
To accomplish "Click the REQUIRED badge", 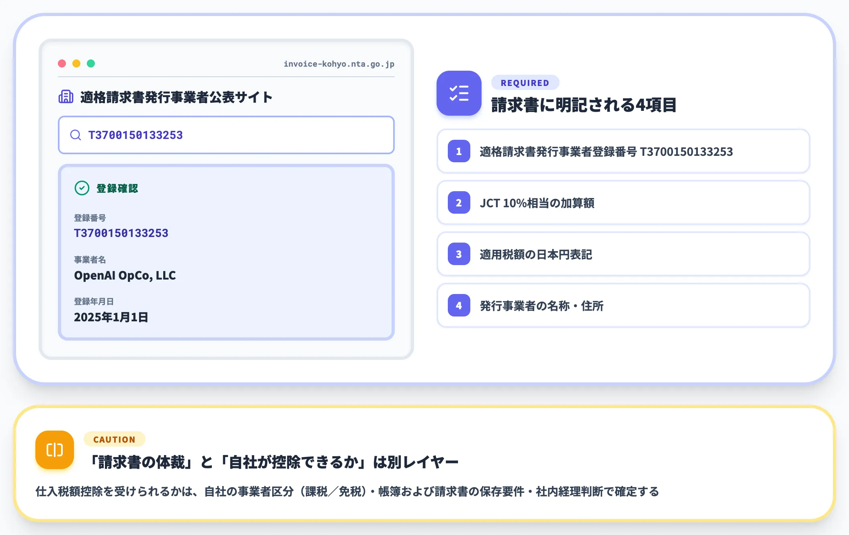I will click(525, 83).
